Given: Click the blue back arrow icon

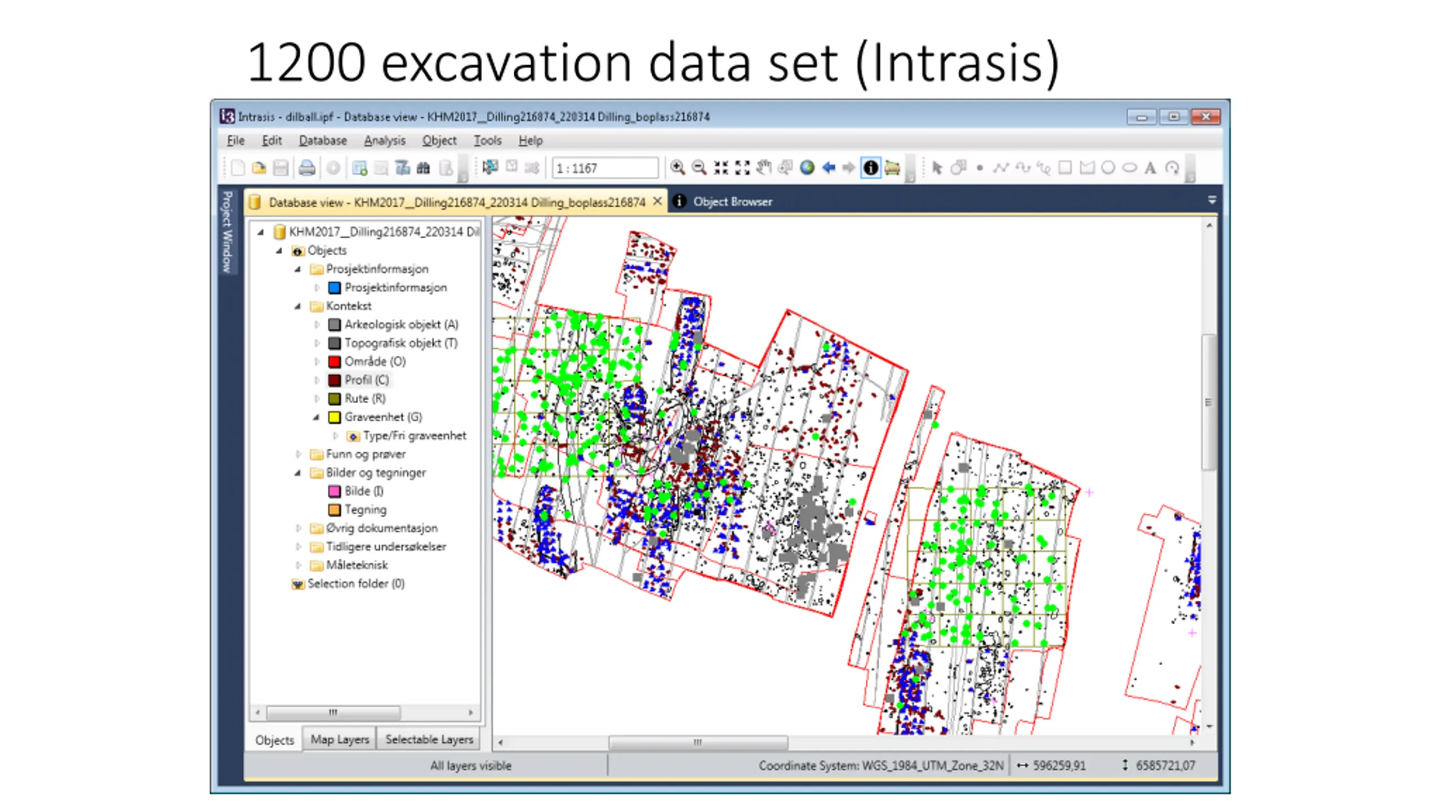Looking at the screenshot, I should pyautogui.click(x=829, y=168).
